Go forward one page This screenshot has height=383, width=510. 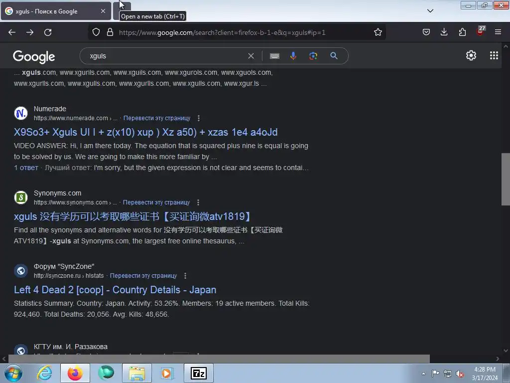tap(30, 32)
